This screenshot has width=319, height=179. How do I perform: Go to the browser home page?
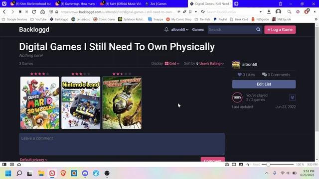coord(42,12)
